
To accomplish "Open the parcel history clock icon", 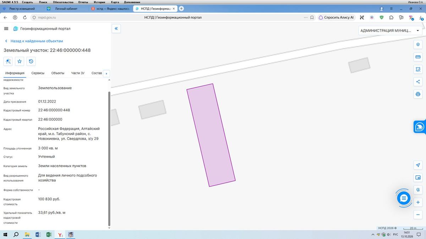I will (x=31, y=61).
